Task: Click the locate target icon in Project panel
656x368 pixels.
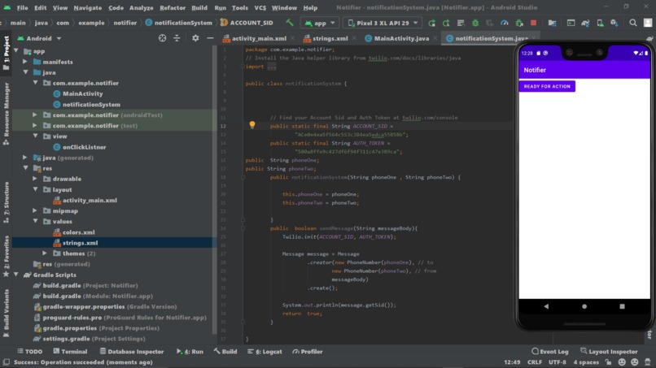Action: [x=162, y=38]
